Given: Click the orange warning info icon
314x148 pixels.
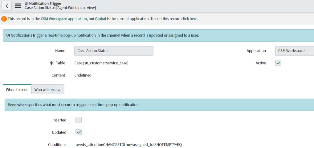Looking at the screenshot, I should point(4,19).
